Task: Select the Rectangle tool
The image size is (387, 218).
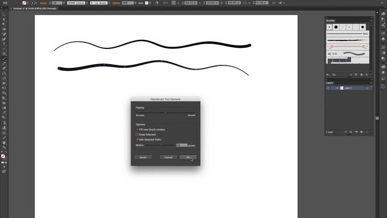Action: (4, 54)
